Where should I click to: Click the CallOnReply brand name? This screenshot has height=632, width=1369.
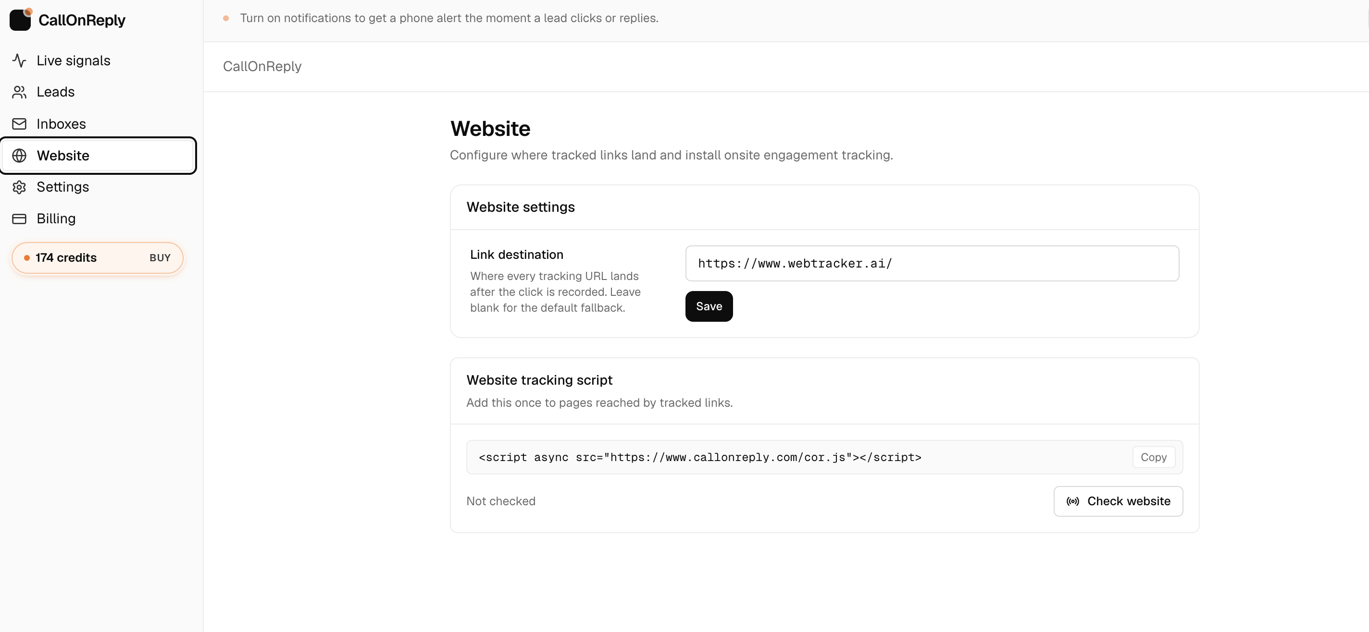(x=82, y=20)
